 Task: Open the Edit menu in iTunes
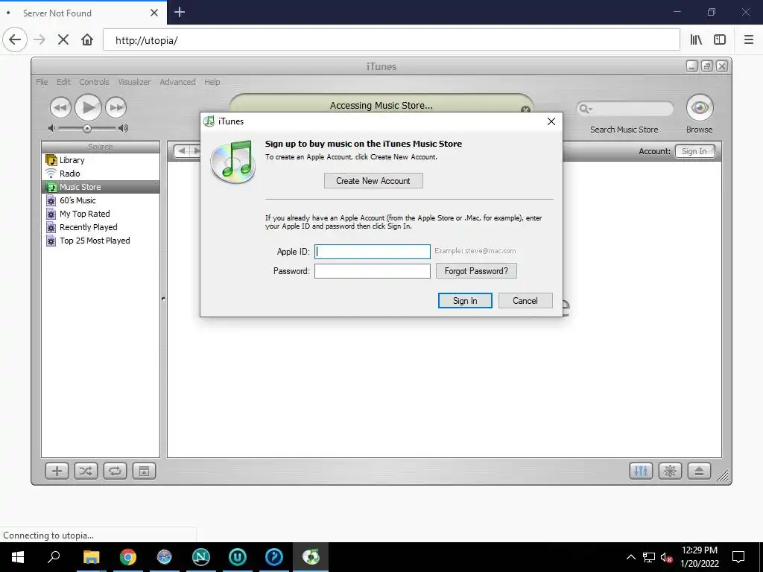pyautogui.click(x=64, y=82)
